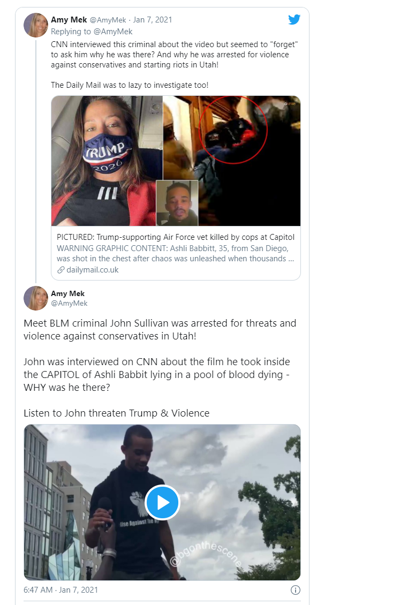Open the @AmyMek reply mention link

(x=113, y=32)
